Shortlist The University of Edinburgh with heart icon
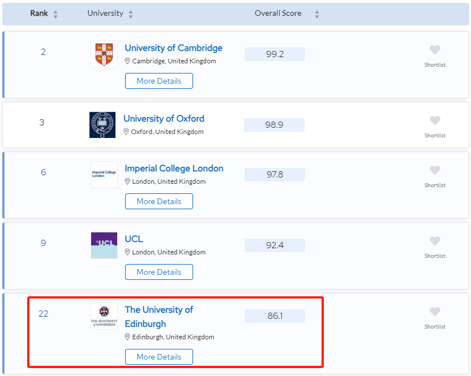 pyautogui.click(x=435, y=312)
